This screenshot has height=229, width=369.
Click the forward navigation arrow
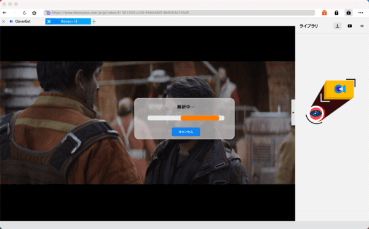15,13
